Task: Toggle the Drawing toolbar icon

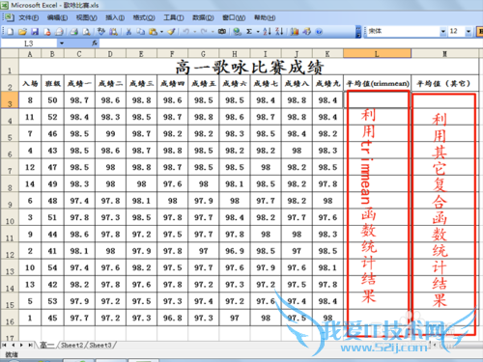Action: [x=307, y=32]
